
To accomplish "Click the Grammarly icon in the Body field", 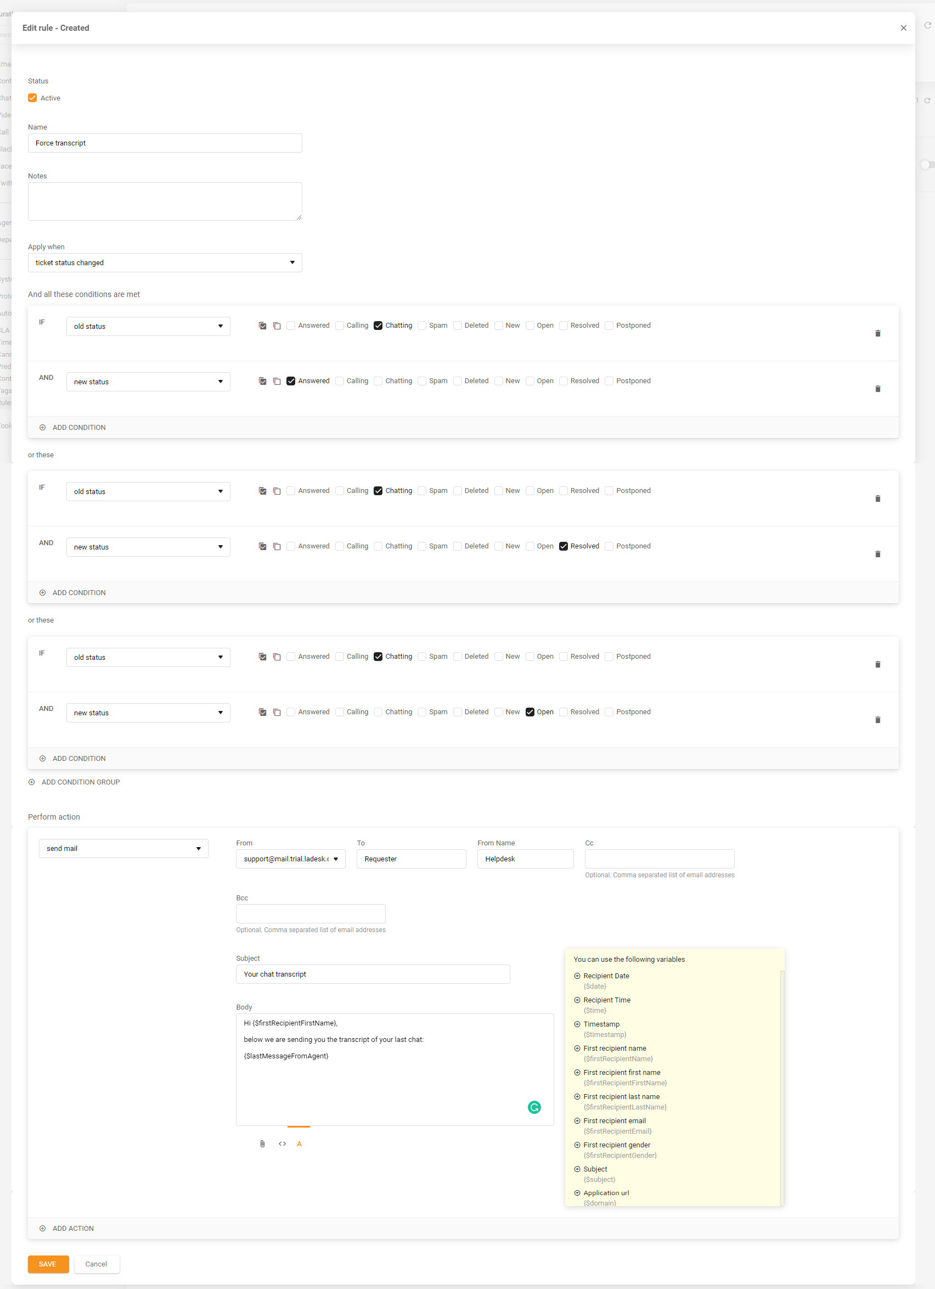I will [x=534, y=1107].
